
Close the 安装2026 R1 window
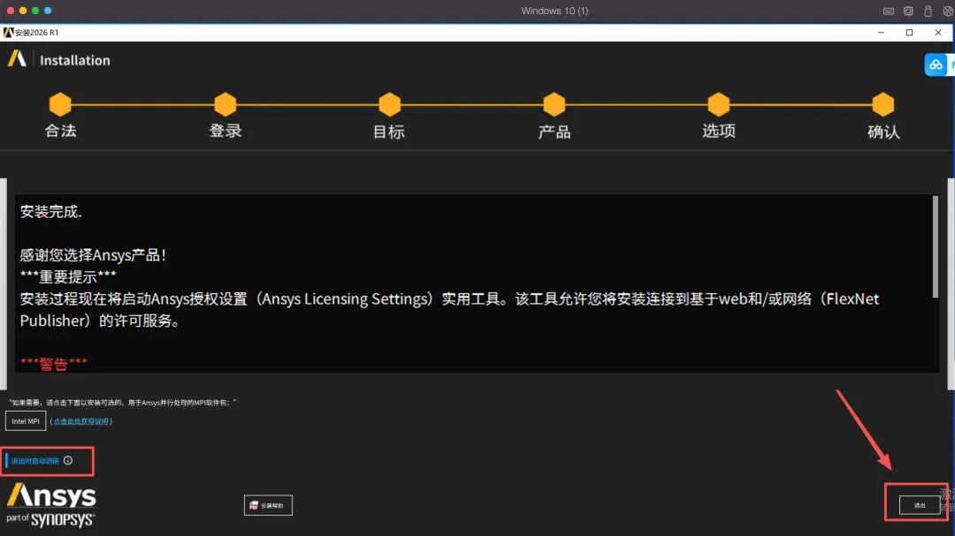(x=938, y=33)
